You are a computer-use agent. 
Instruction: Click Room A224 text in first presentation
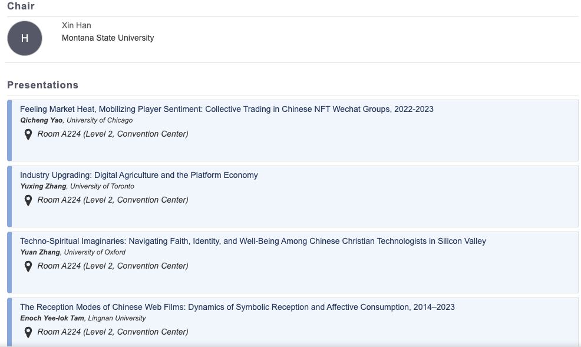click(113, 134)
